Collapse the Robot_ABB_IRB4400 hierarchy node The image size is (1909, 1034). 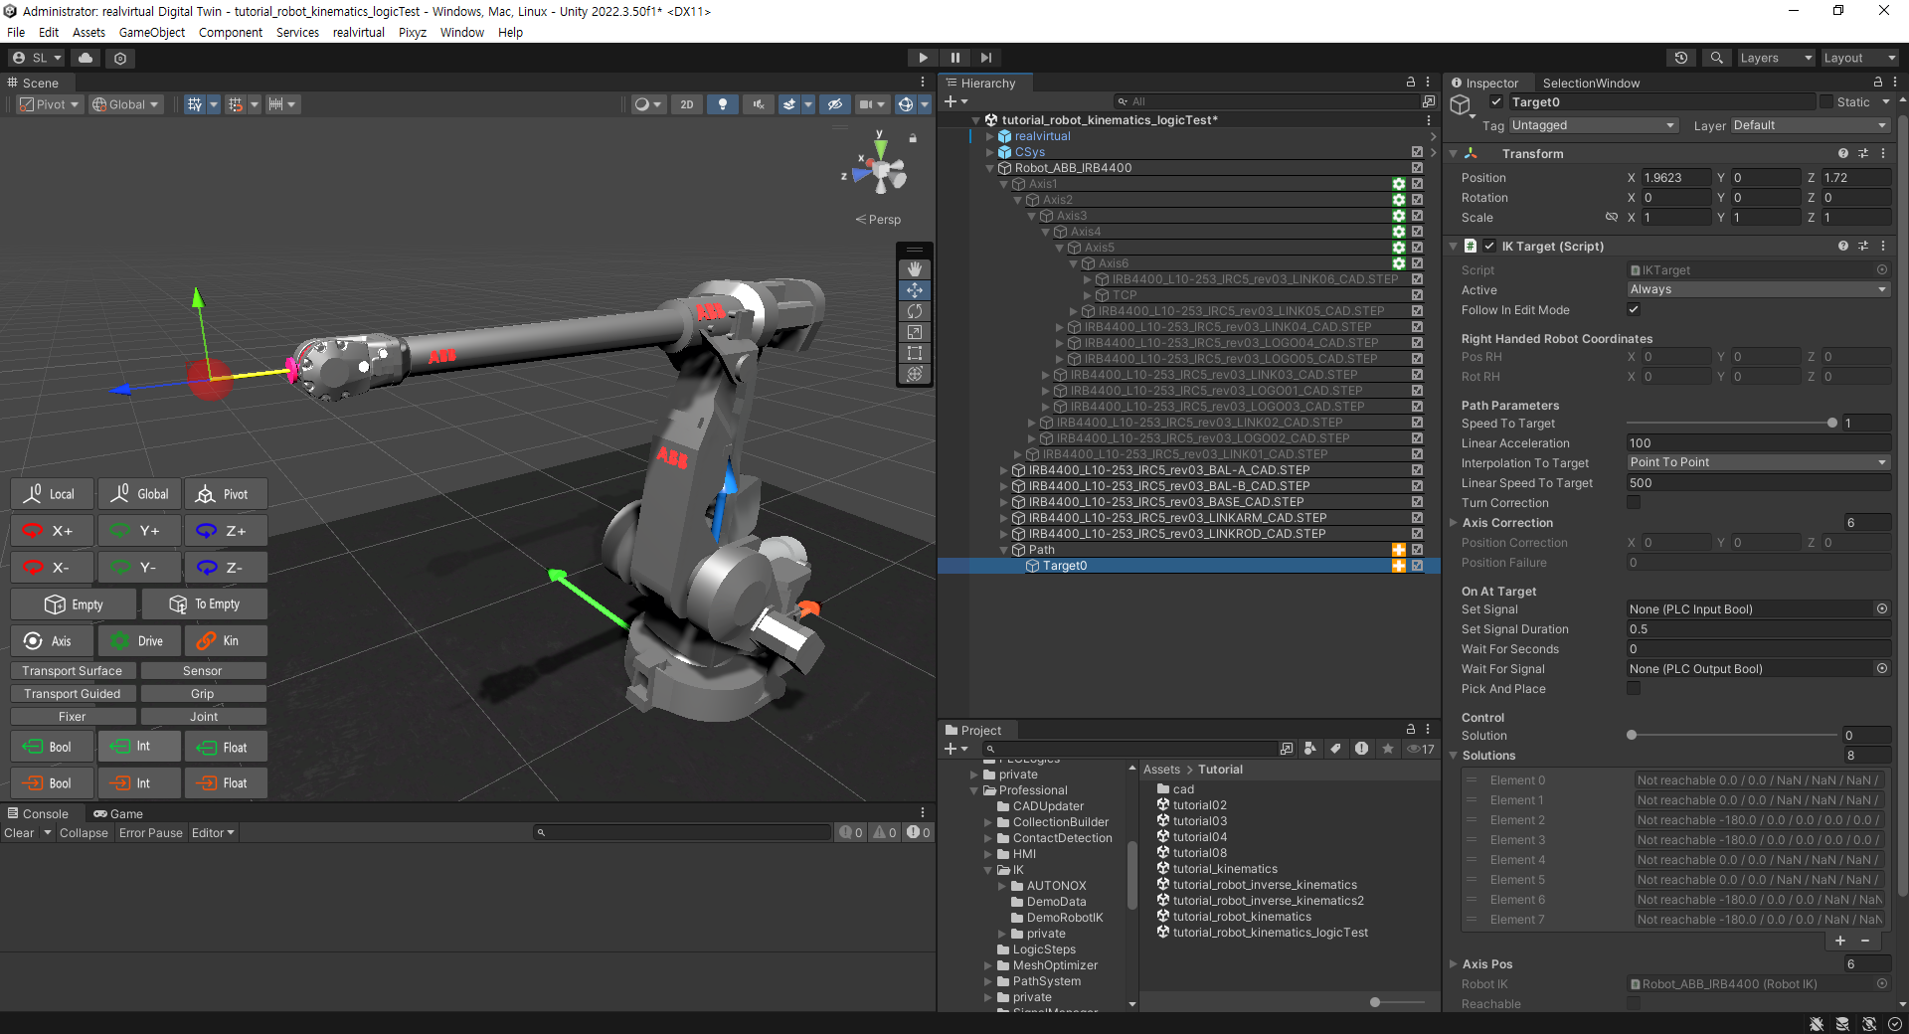[990, 168]
